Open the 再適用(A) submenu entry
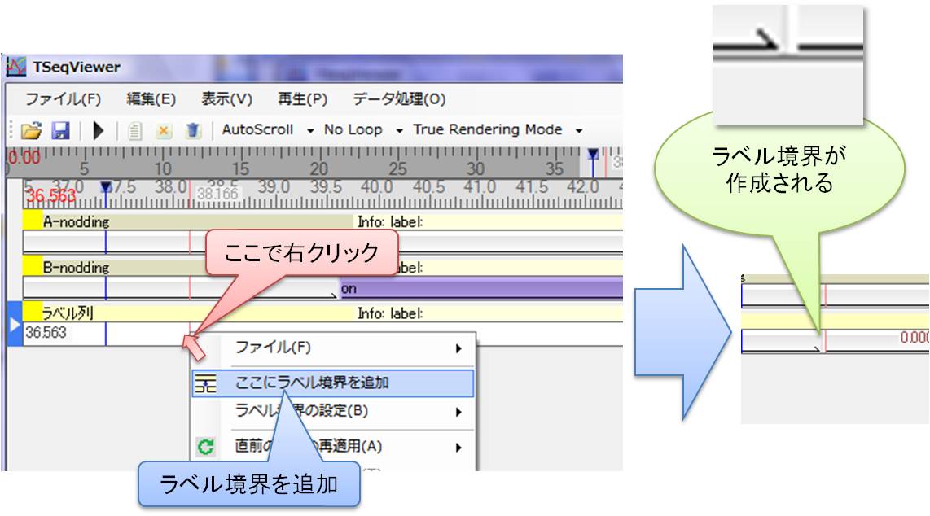Image resolution: width=930 pixels, height=516 pixels. tap(333, 446)
